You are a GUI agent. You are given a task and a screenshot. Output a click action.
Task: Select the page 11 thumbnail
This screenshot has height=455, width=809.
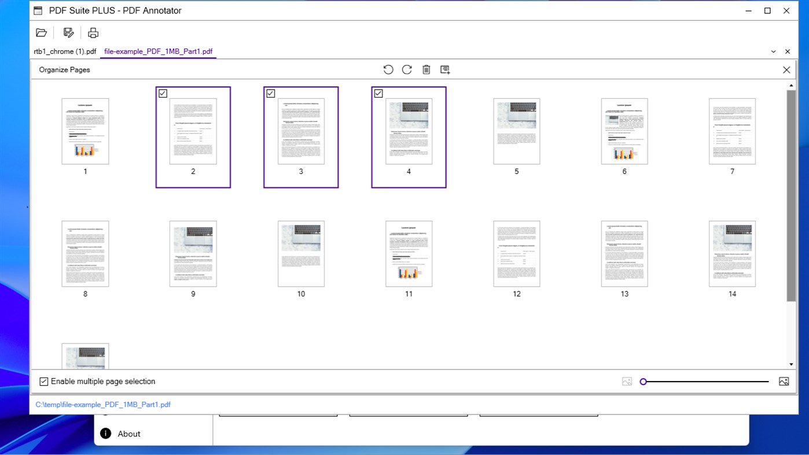(409, 253)
